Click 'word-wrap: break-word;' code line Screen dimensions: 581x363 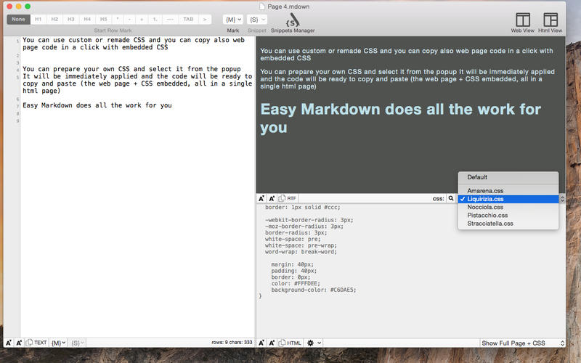click(x=301, y=252)
